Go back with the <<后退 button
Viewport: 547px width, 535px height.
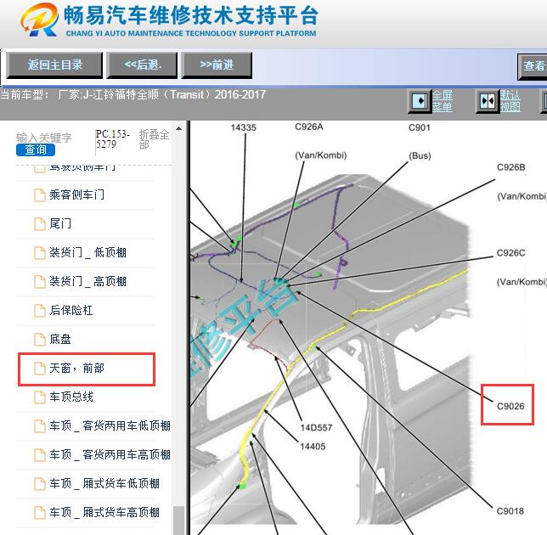point(142,65)
